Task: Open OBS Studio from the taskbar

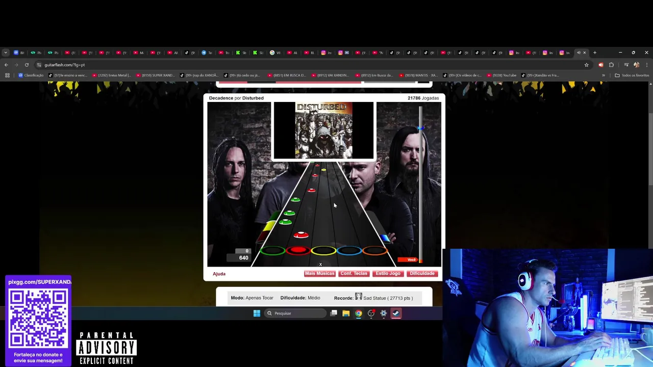Action: 371,313
